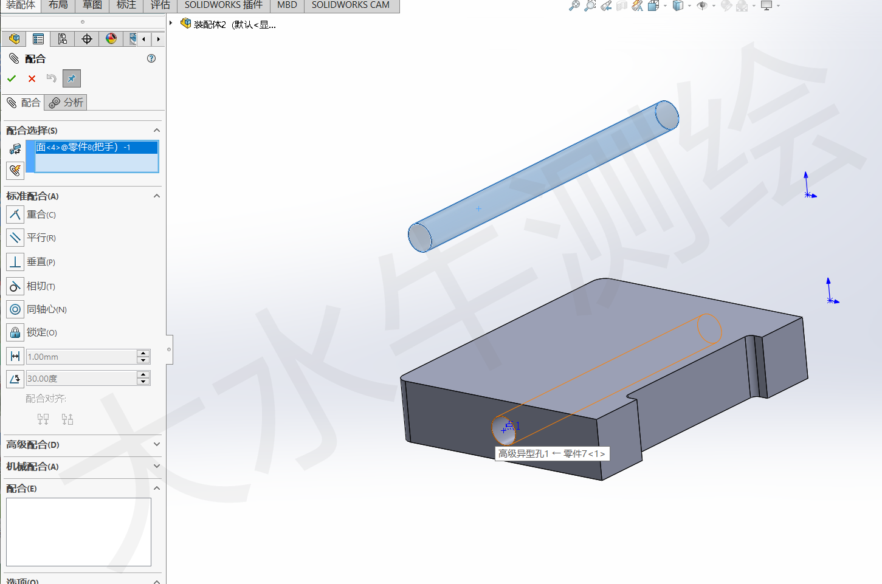
Task: Open the ConfigurationManager tab icon
Action: pyautogui.click(x=63, y=39)
